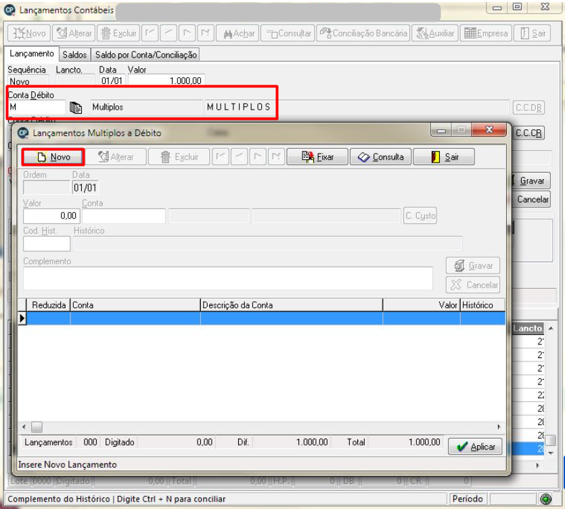Open the Consulta lookup button

point(380,157)
